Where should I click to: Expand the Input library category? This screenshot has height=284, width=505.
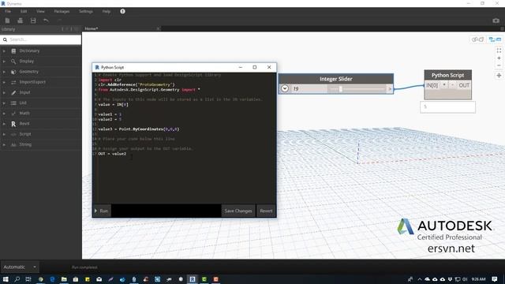click(x=4, y=92)
